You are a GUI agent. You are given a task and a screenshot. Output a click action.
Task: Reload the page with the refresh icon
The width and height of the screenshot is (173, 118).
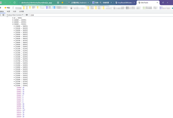pos(15,3)
